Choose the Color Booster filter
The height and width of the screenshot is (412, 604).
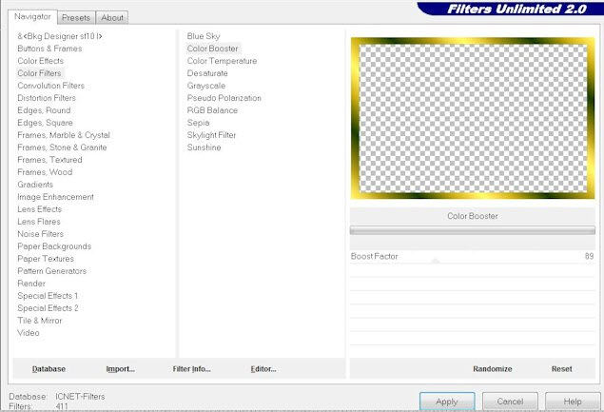coord(213,49)
